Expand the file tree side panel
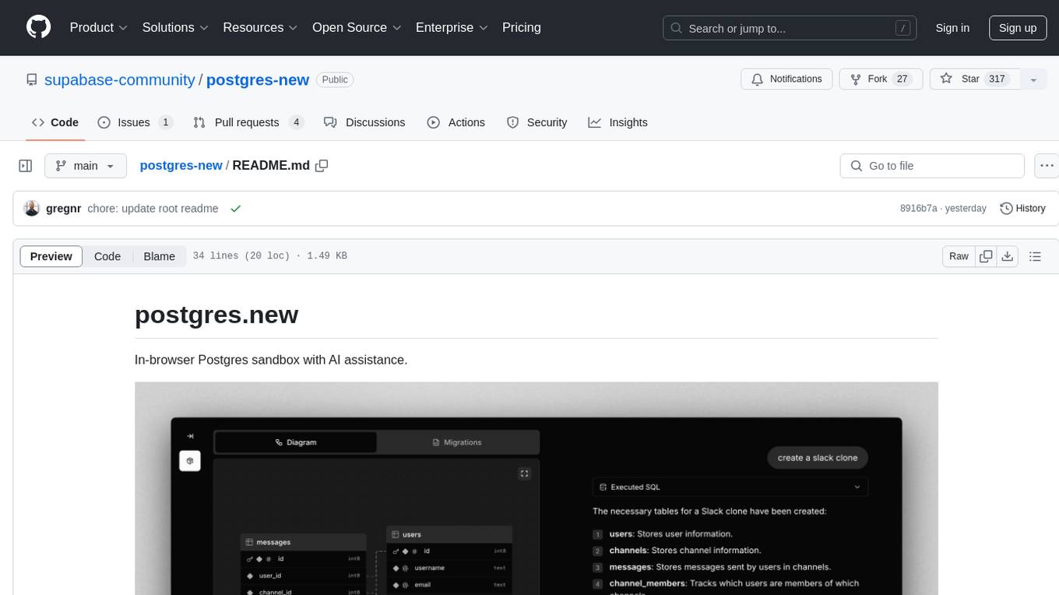This screenshot has height=595, width=1059. click(x=25, y=166)
